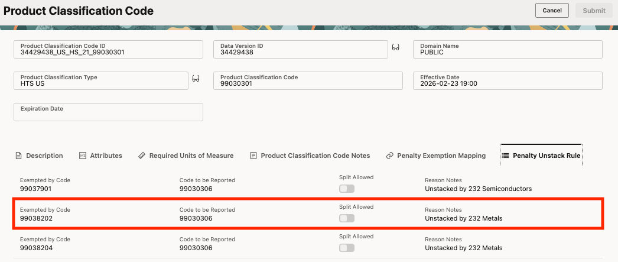Click the empty Expiration Date field
The image size is (618, 262).
(108, 112)
